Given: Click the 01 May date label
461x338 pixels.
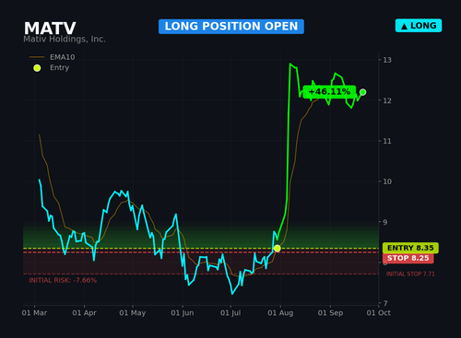Looking at the screenshot, I should click(x=133, y=313).
